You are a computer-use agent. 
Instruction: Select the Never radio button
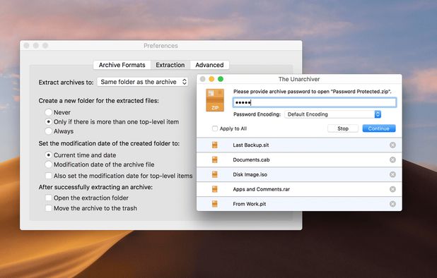click(49, 112)
